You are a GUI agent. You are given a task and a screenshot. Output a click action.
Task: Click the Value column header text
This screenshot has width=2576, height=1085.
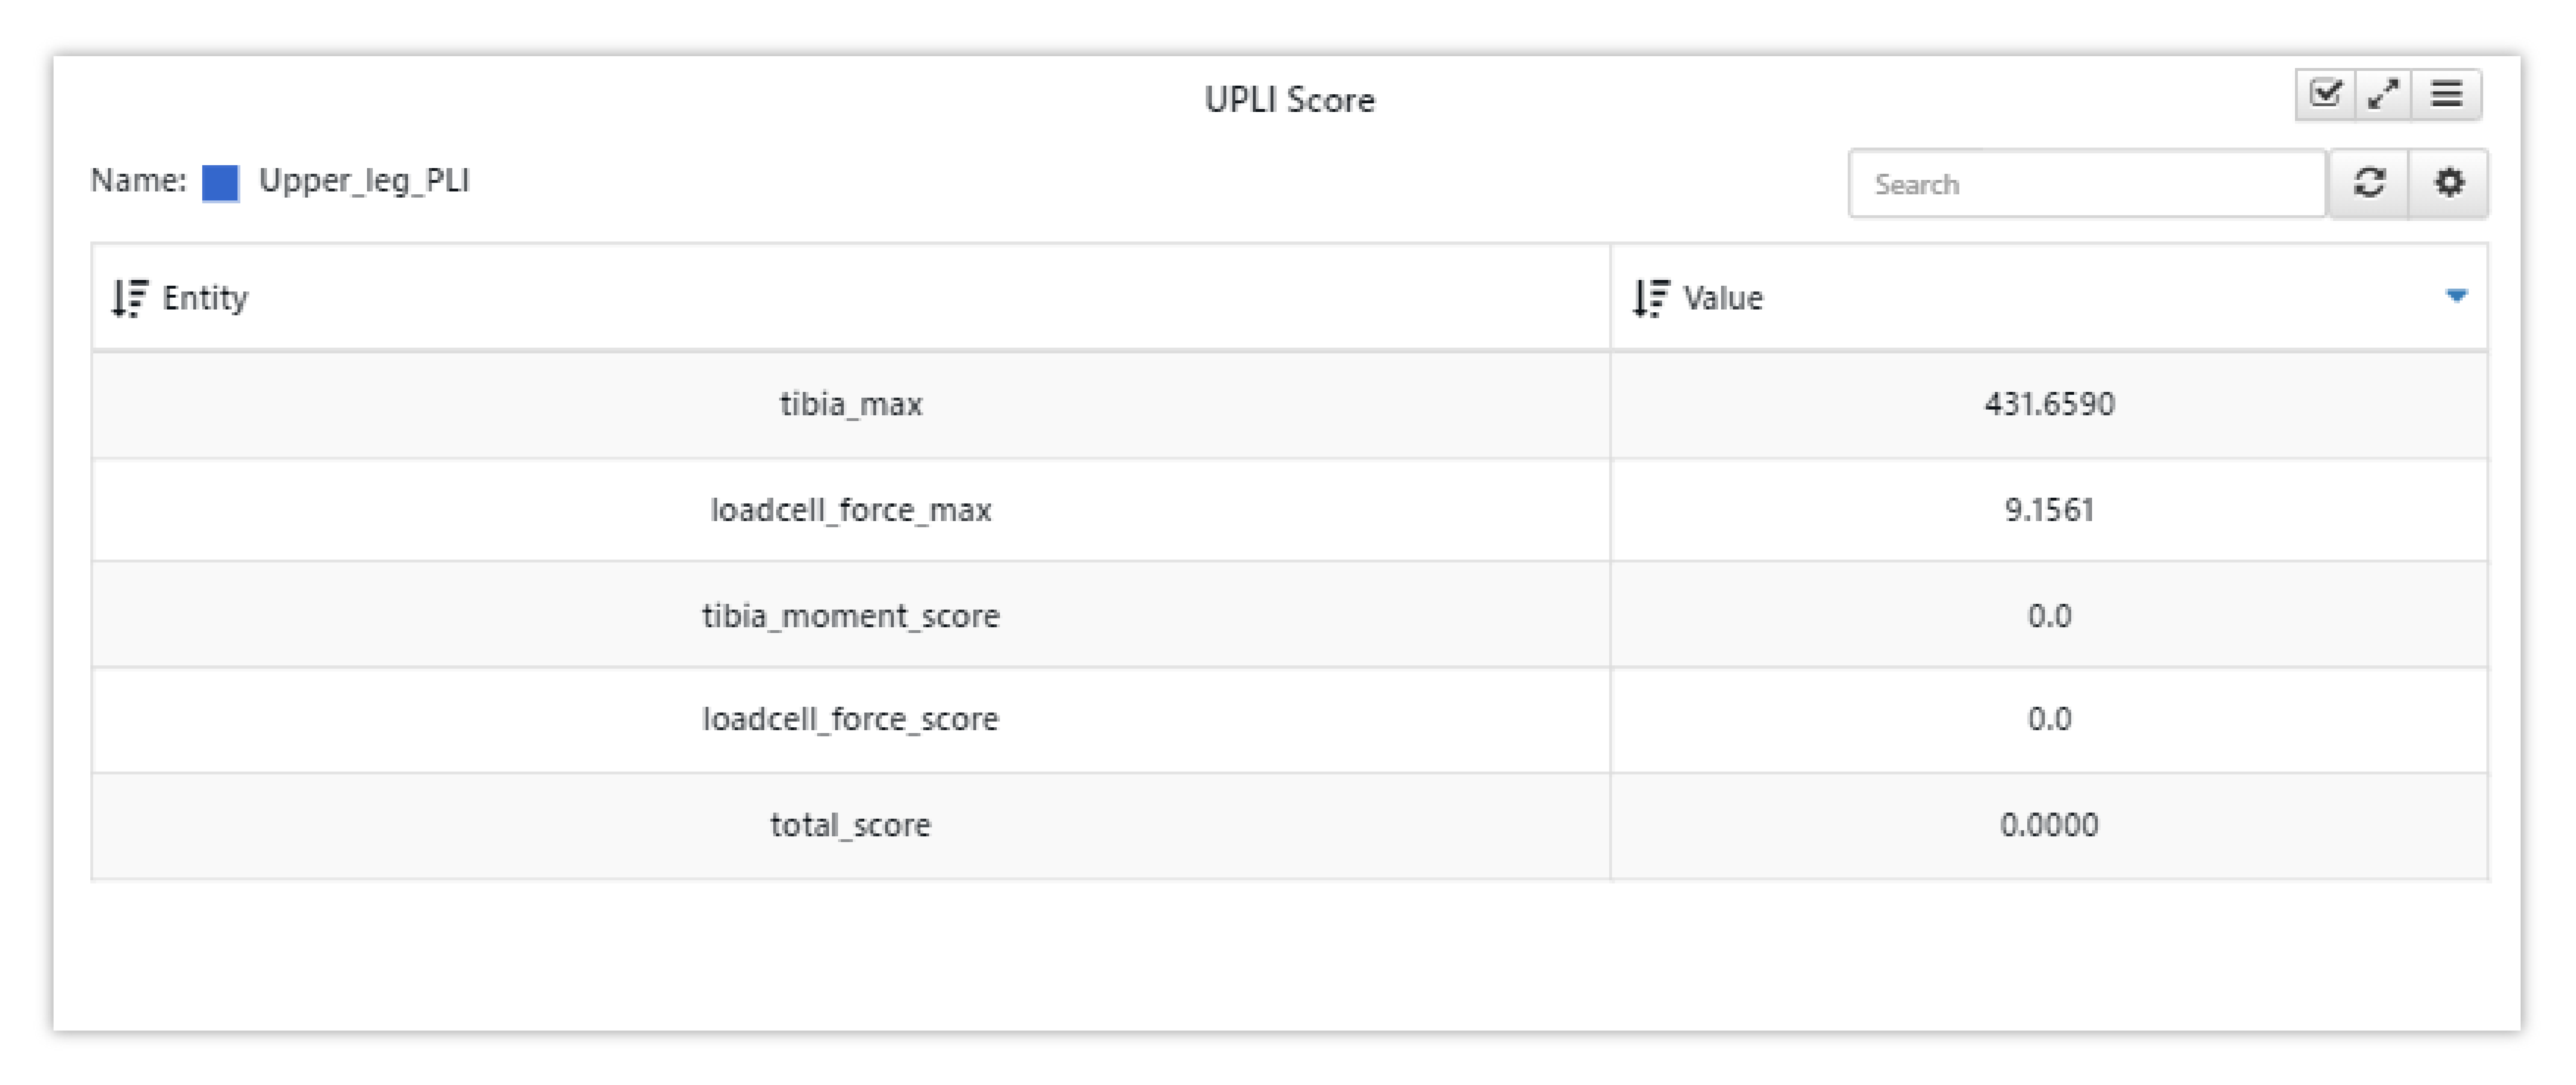coord(1722,298)
